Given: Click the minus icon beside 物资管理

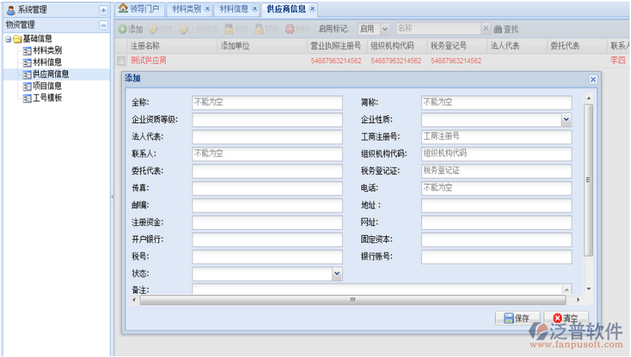Looking at the screenshot, I should (x=103, y=25).
